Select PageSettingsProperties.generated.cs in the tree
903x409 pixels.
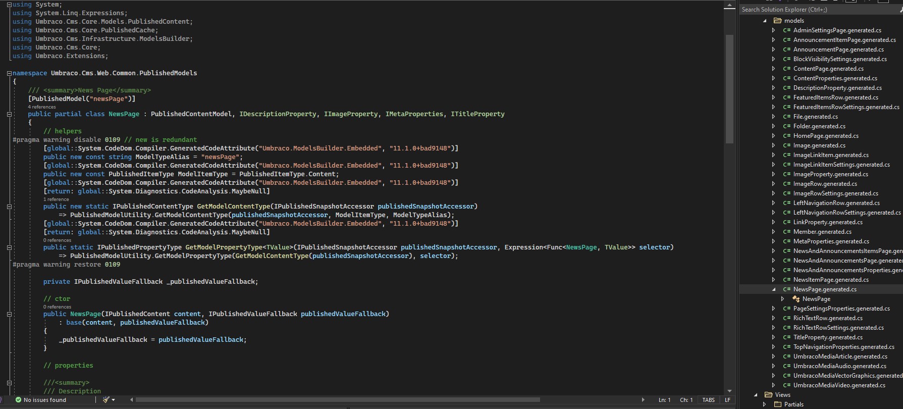coord(841,309)
